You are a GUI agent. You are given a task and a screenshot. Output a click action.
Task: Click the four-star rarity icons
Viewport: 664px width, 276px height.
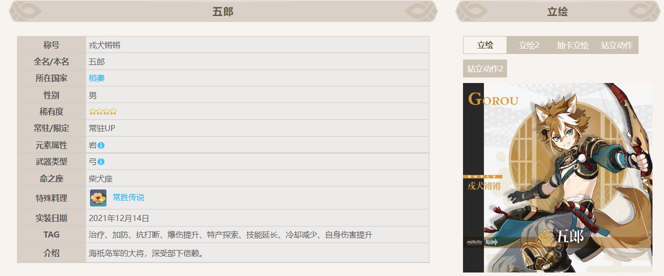103,111
